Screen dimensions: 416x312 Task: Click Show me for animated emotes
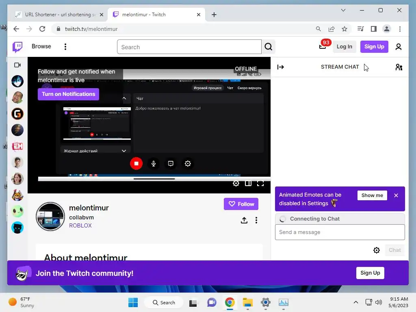click(372, 195)
